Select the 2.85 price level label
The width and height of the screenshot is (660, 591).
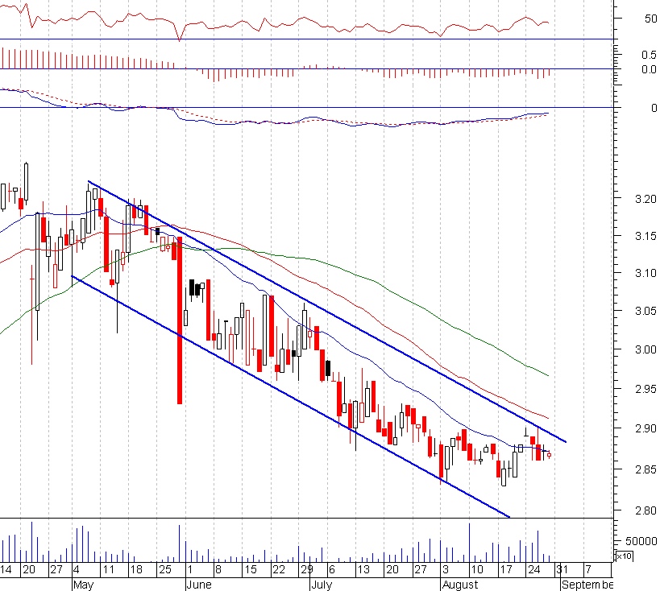645,469
